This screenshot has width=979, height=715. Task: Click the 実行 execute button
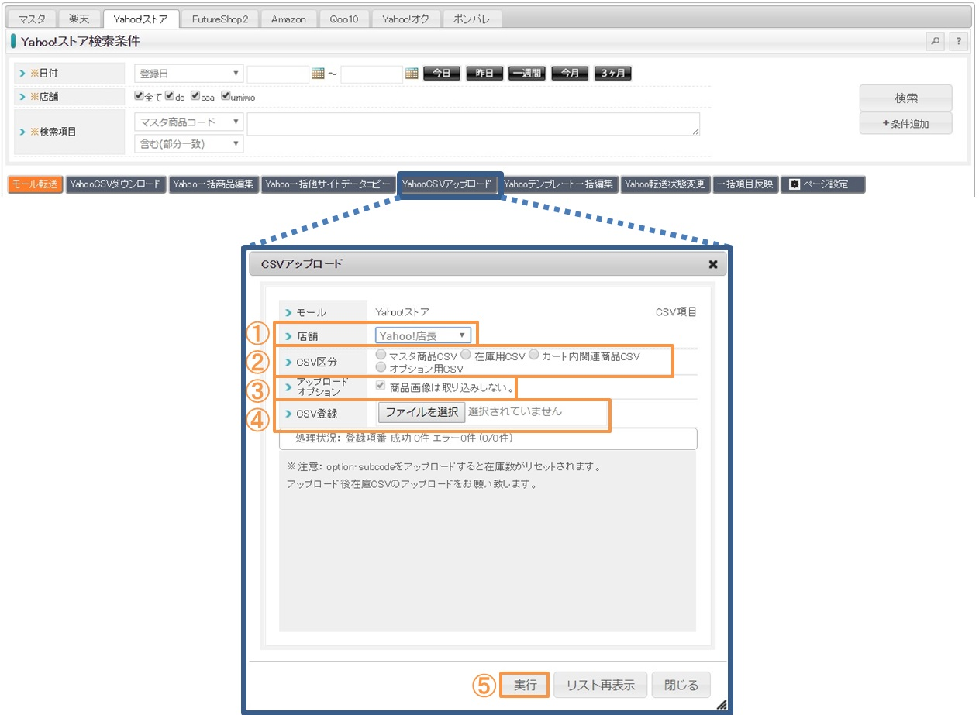tap(525, 686)
